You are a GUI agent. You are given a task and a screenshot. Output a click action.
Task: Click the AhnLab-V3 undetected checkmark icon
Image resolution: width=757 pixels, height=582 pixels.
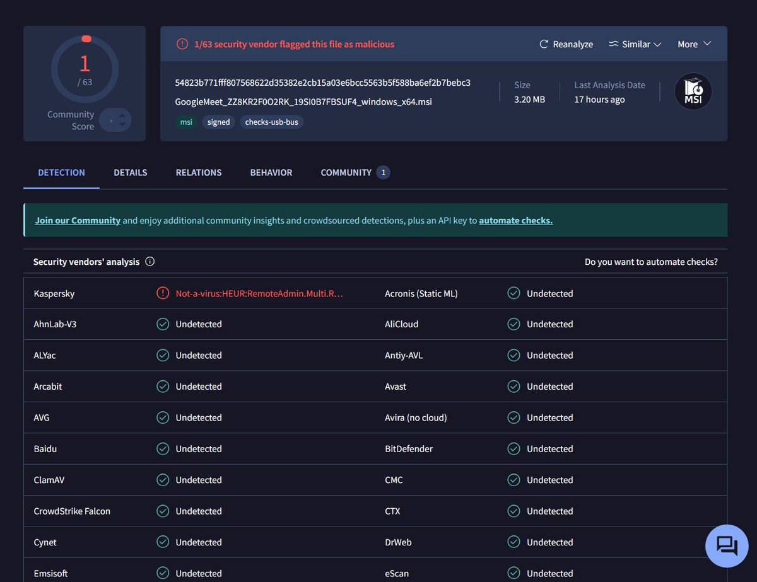pyautogui.click(x=163, y=324)
